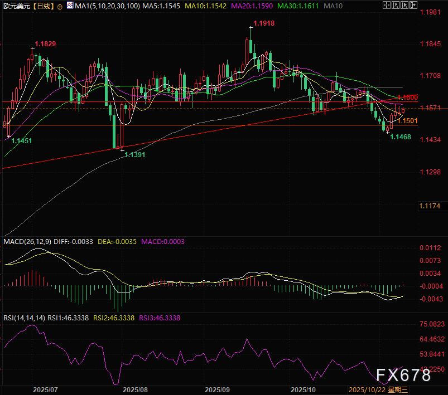Click the DEA:-0.0035 value label

118,242
